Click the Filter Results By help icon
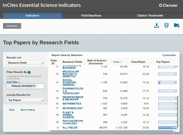This screenshot has height=135, width=183. [x=29, y=72]
